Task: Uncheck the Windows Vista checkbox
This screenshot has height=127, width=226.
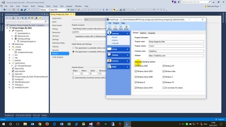Action: (163, 71)
